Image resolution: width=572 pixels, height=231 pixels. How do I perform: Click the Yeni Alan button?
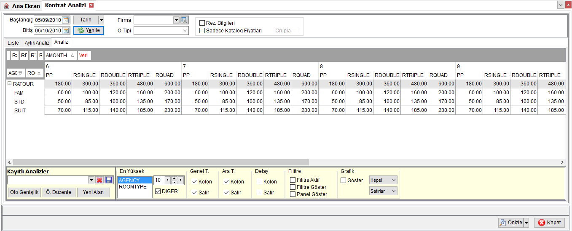94,192
